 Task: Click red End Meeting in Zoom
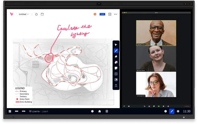tap(187, 106)
